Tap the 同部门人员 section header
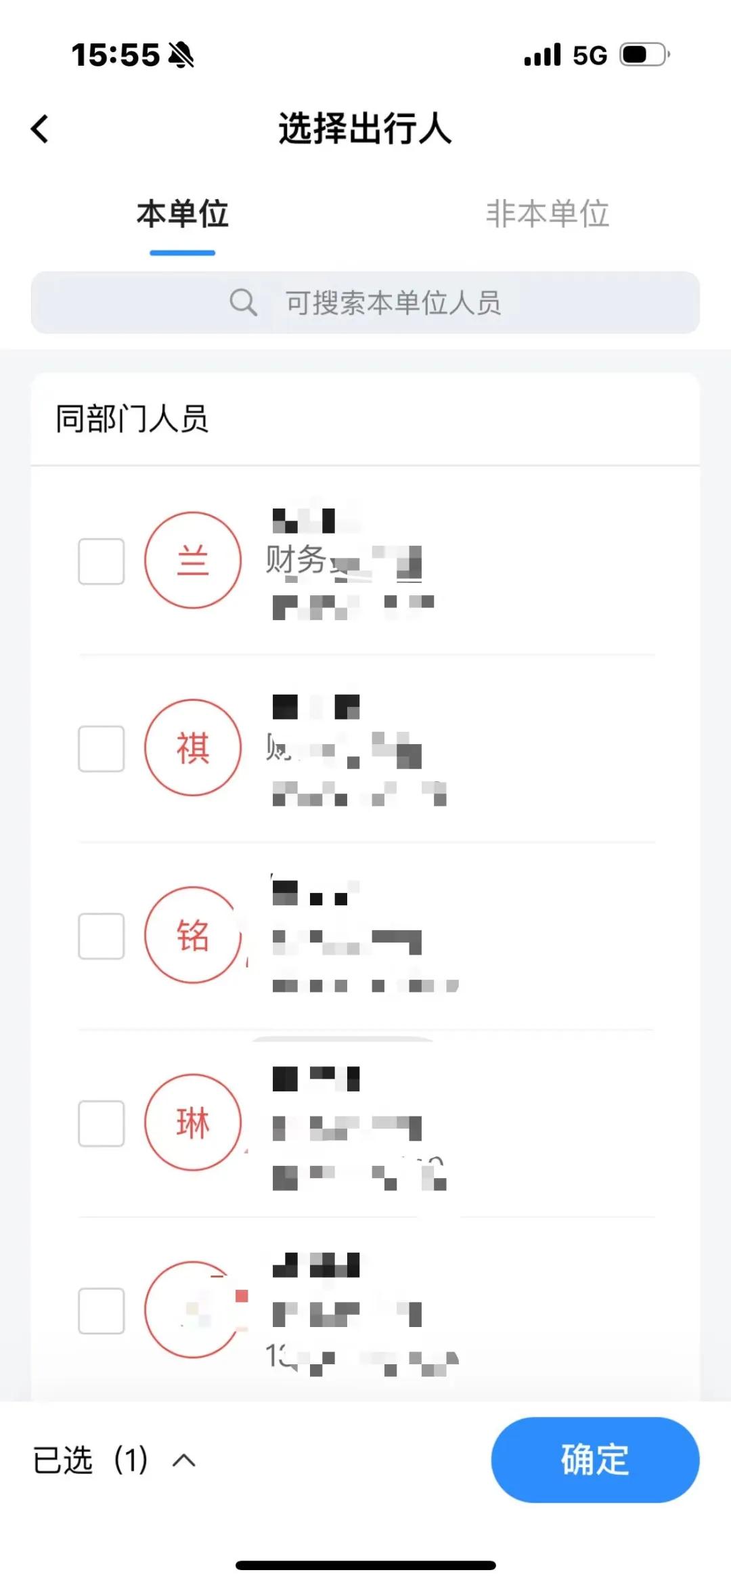This screenshot has height=1585, width=731. tap(132, 419)
